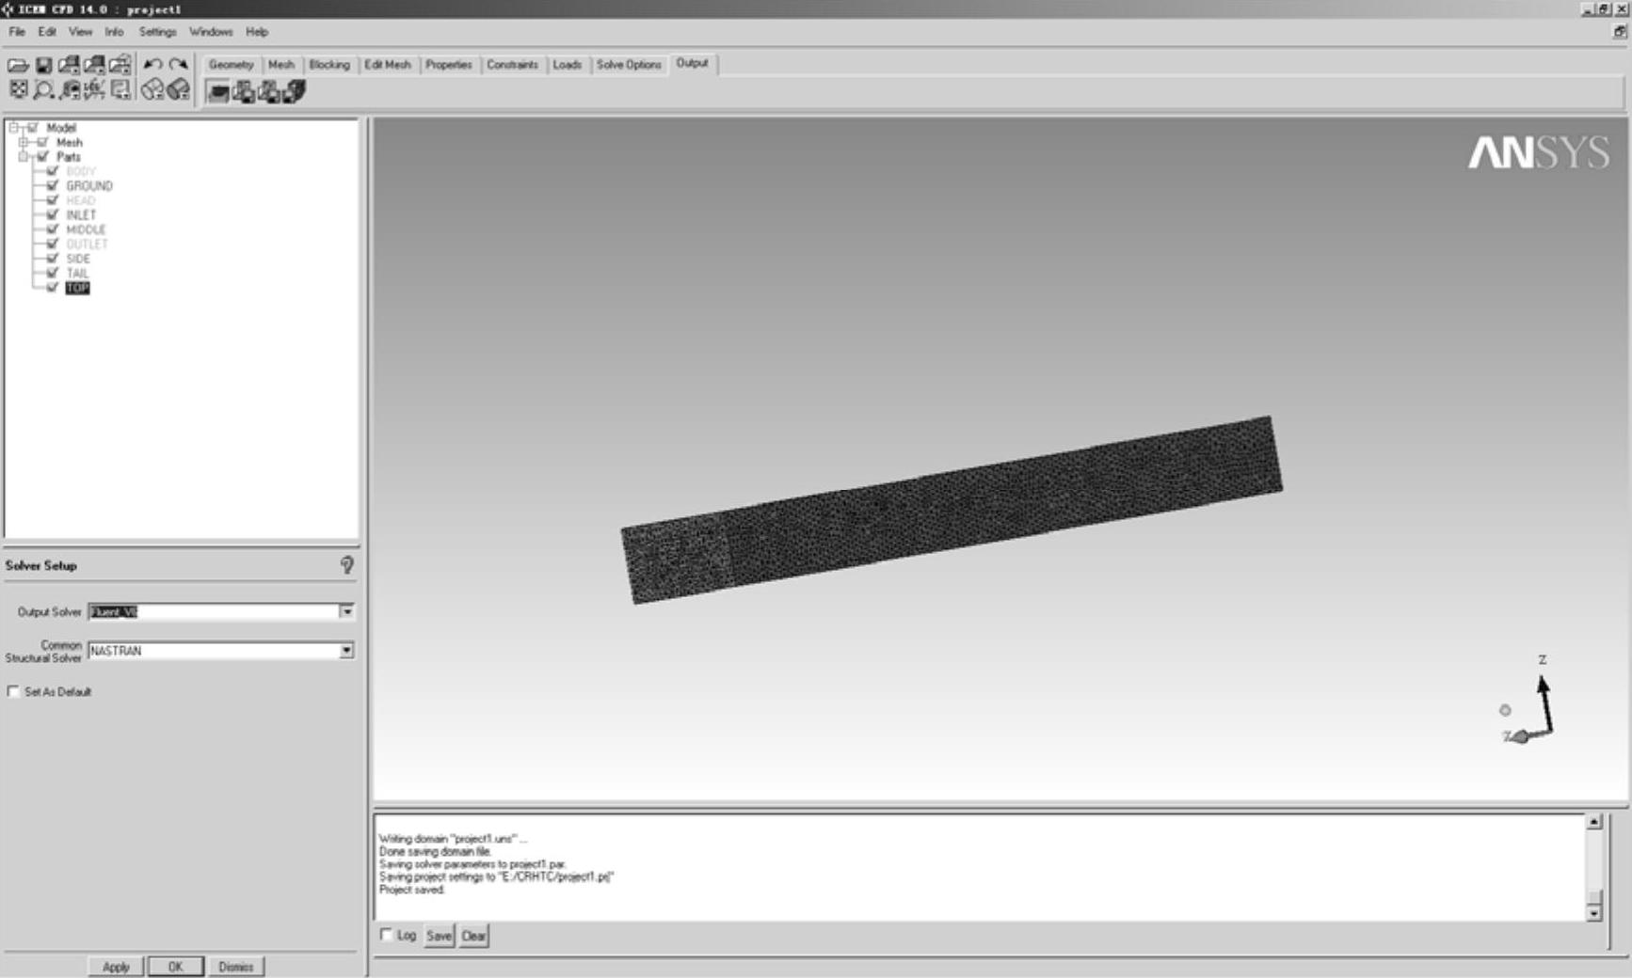1632x978 pixels.
Task: Switch to the Properties tab
Action: [x=449, y=65]
